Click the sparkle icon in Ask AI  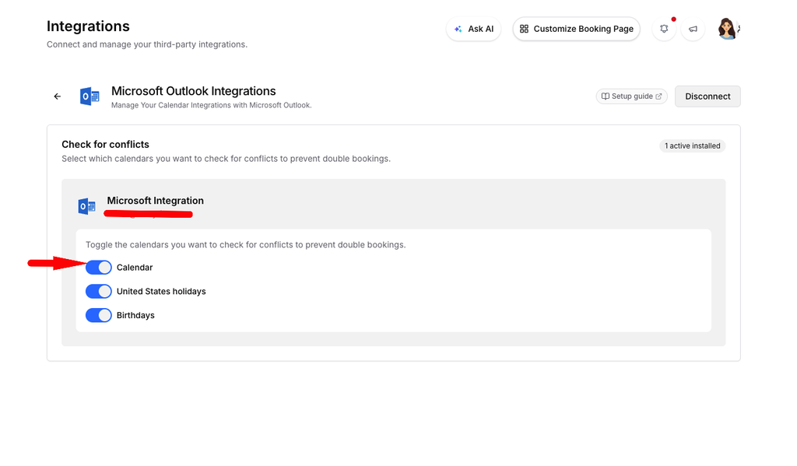(x=458, y=29)
